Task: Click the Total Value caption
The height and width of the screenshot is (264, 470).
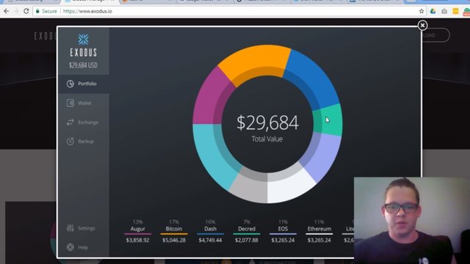Action: coord(267,139)
